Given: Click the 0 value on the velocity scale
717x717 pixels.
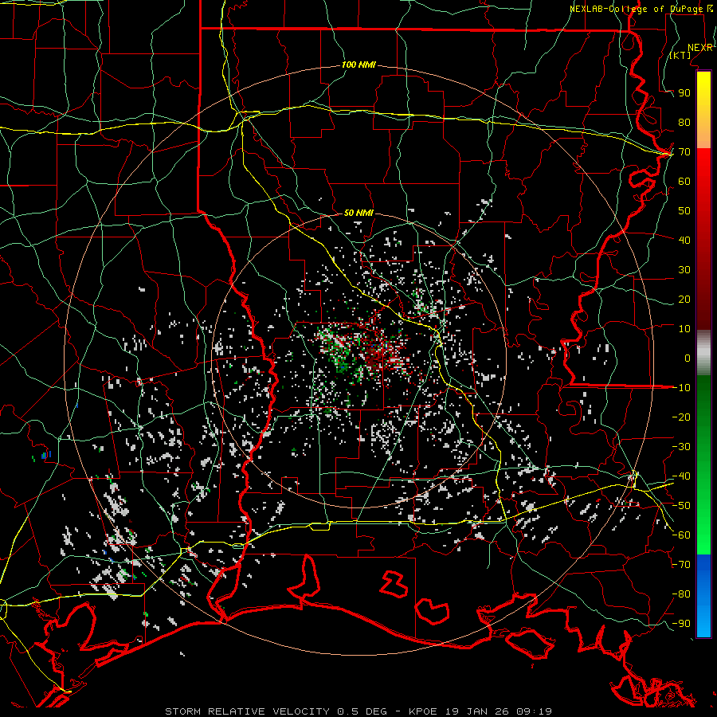Looking at the screenshot, I should (x=688, y=358).
